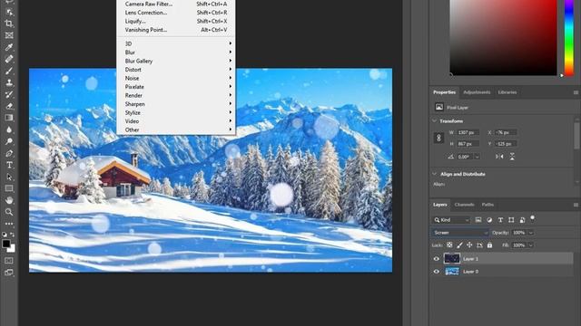Select the Pen tool

[9, 153]
